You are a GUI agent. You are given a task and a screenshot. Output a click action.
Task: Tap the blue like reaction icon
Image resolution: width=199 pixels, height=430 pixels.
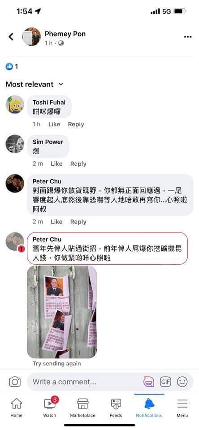[x=9, y=66]
